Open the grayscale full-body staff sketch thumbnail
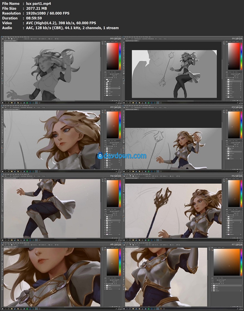The image size is (244, 311). pos(183,70)
